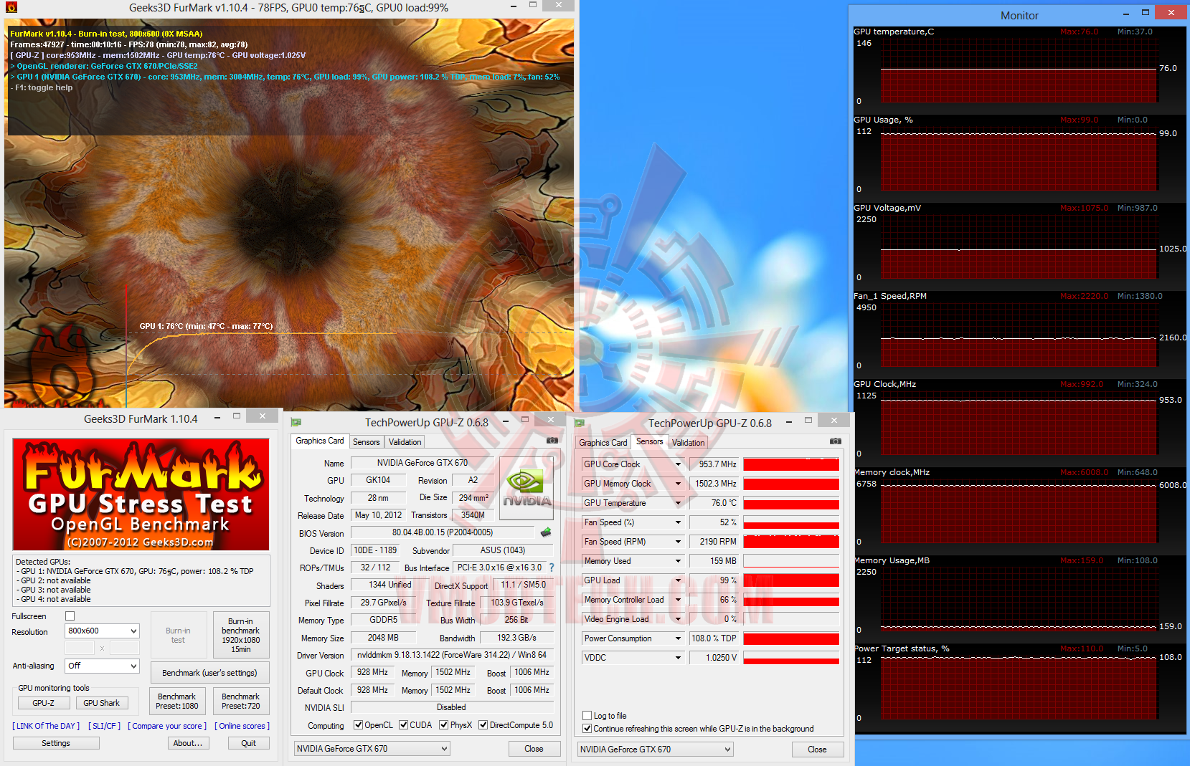
Task: Open Validation tab in the left GPU-Z window
Action: click(x=405, y=442)
